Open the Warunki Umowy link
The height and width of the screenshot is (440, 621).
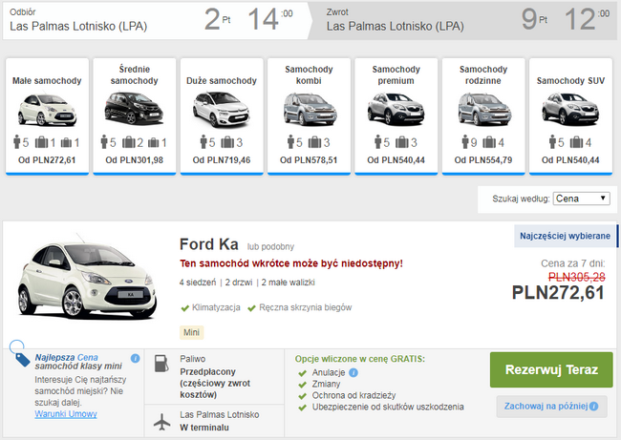(66, 414)
